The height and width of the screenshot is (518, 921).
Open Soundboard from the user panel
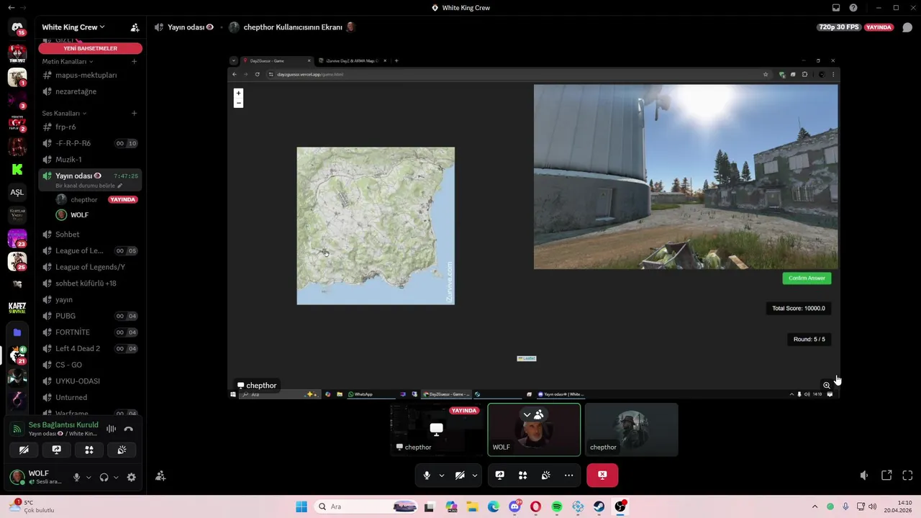click(x=122, y=450)
